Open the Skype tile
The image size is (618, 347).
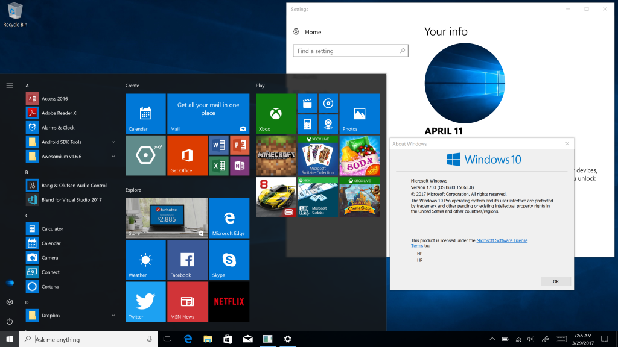pos(229,260)
